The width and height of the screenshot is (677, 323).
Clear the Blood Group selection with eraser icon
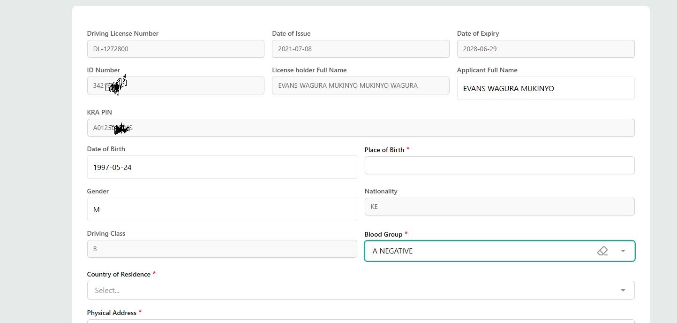pos(602,251)
